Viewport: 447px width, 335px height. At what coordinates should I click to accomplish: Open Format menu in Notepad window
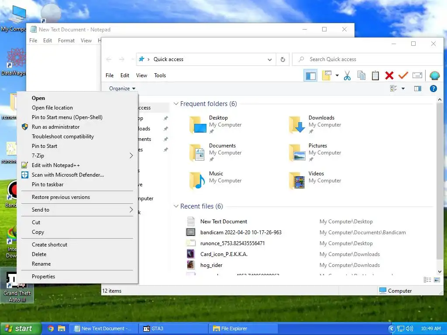click(x=66, y=41)
